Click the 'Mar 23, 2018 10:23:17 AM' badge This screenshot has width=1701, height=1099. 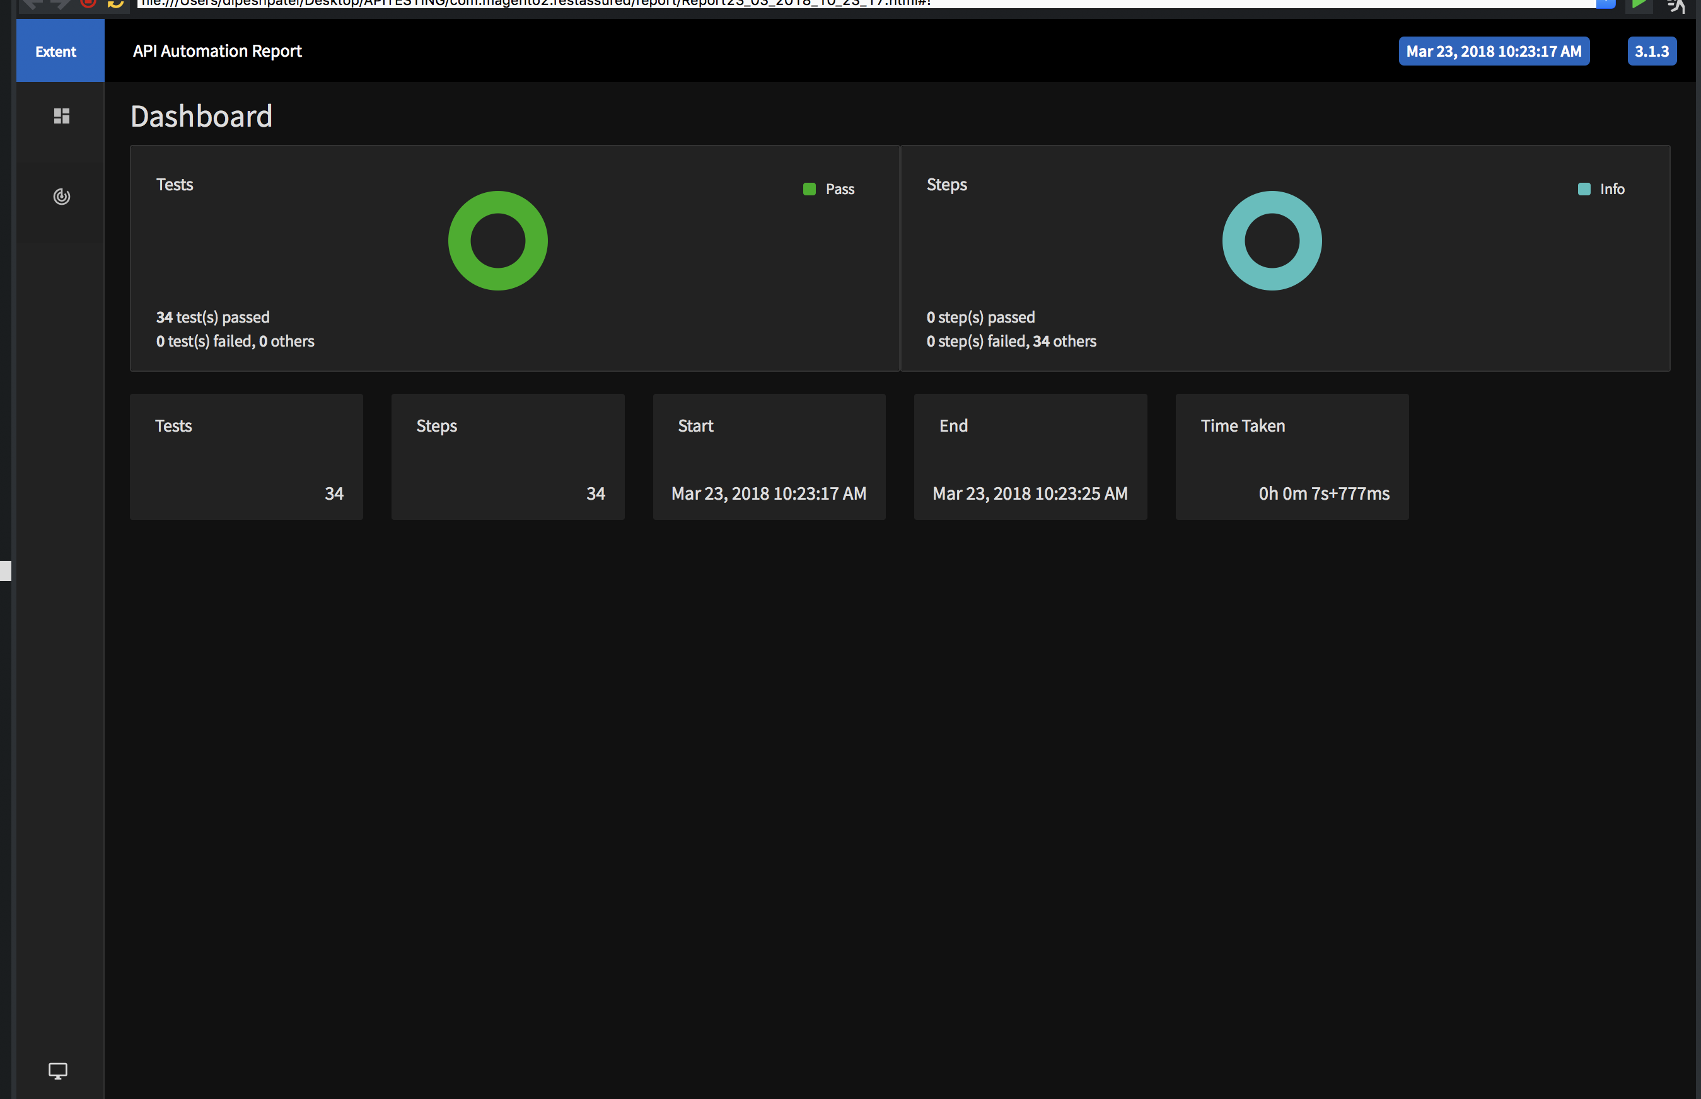coord(1494,50)
